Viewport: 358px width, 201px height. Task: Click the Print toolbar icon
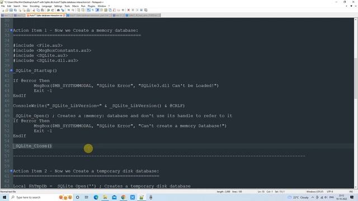28,10
